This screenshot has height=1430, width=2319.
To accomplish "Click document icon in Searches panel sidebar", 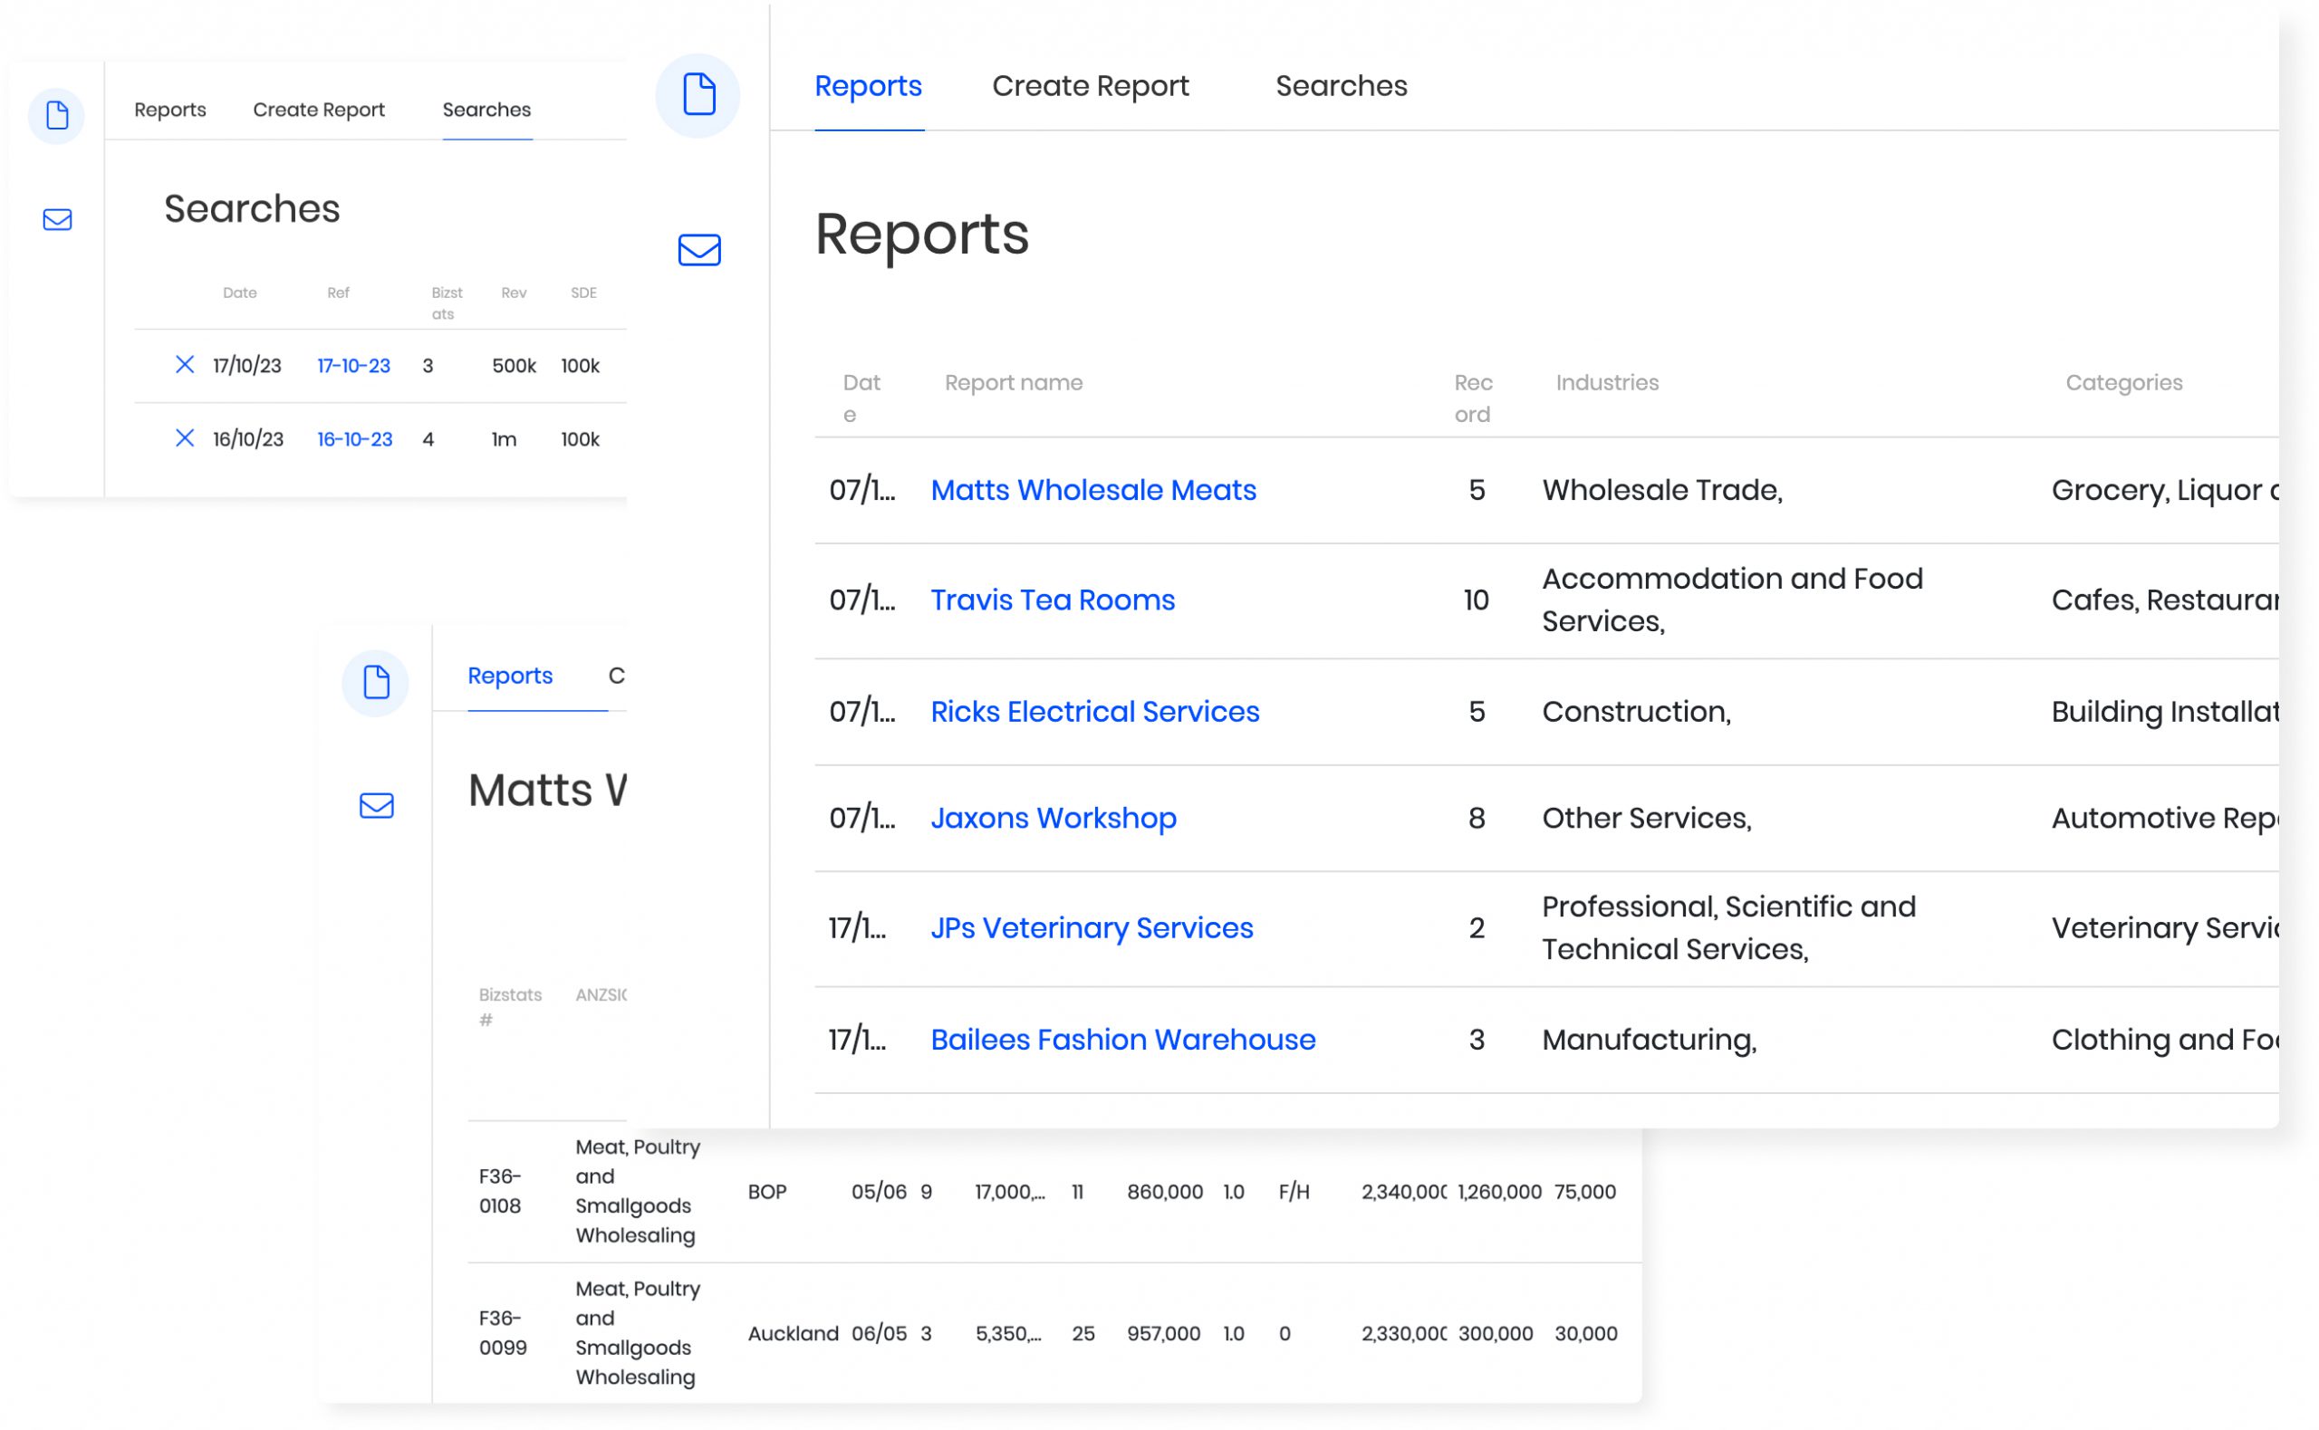I will (x=57, y=115).
